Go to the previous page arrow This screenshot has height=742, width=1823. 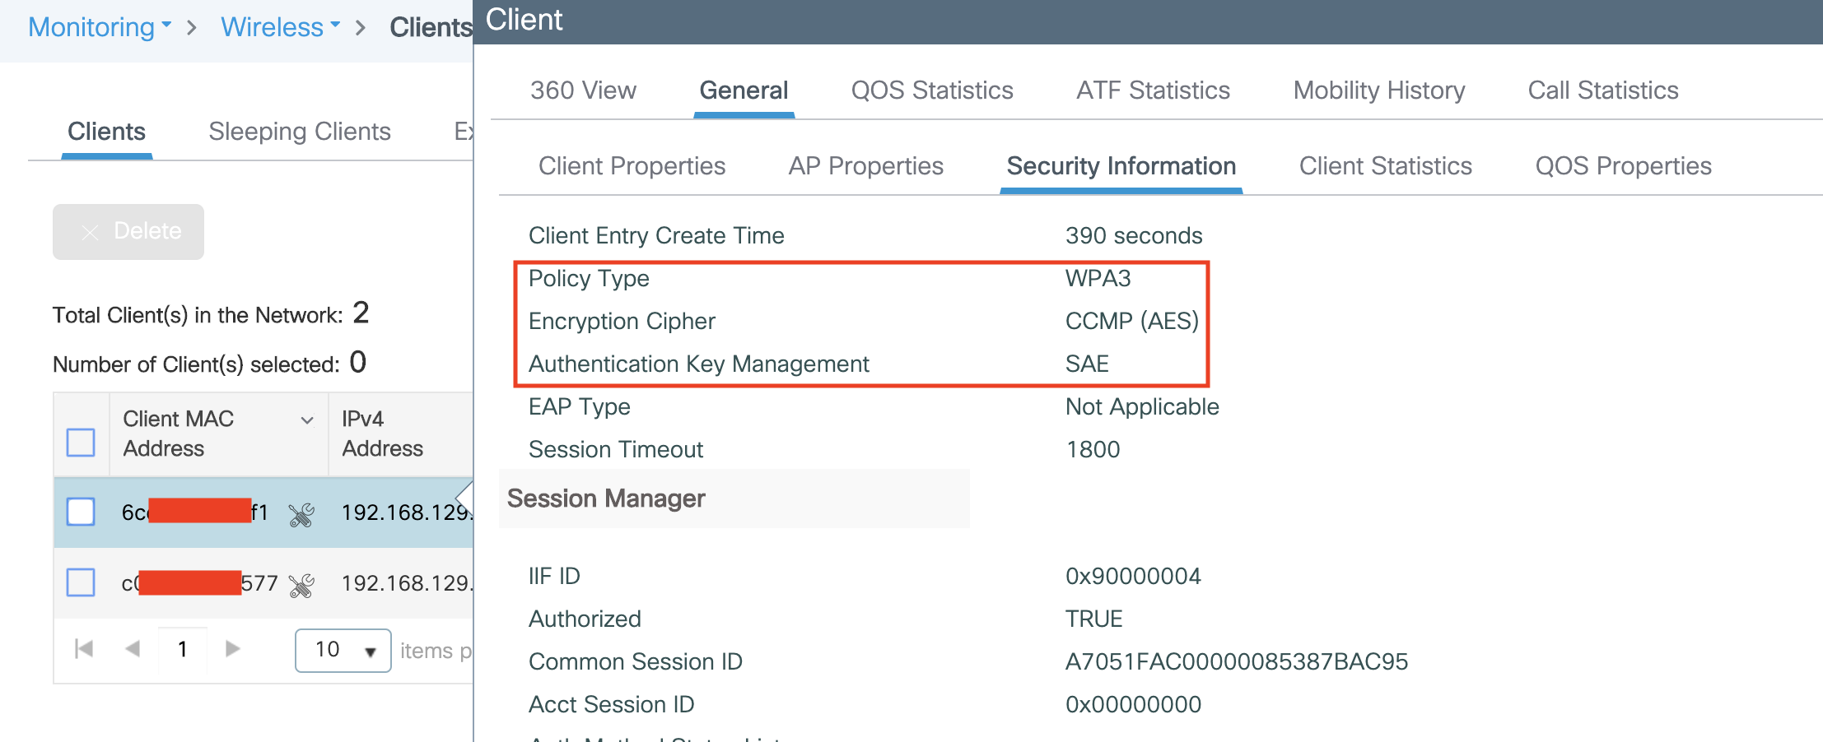(x=132, y=649)
